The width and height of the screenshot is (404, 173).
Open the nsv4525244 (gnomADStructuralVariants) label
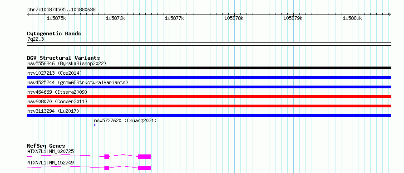coord(78,82)
